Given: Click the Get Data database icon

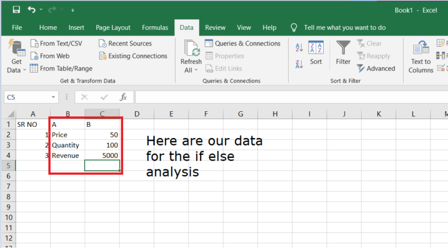Looking at the screenshot, I should click(x=16, y=48).
